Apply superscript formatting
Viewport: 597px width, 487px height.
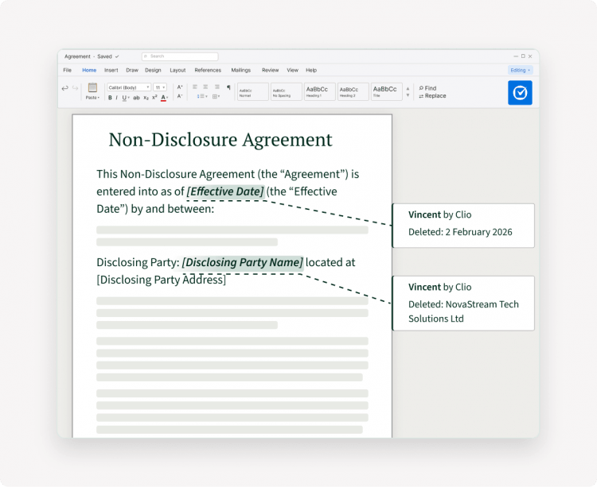click(154, 98)
